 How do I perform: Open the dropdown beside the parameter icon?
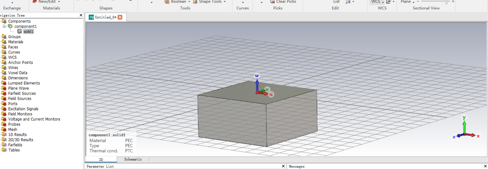coord(353,2)
